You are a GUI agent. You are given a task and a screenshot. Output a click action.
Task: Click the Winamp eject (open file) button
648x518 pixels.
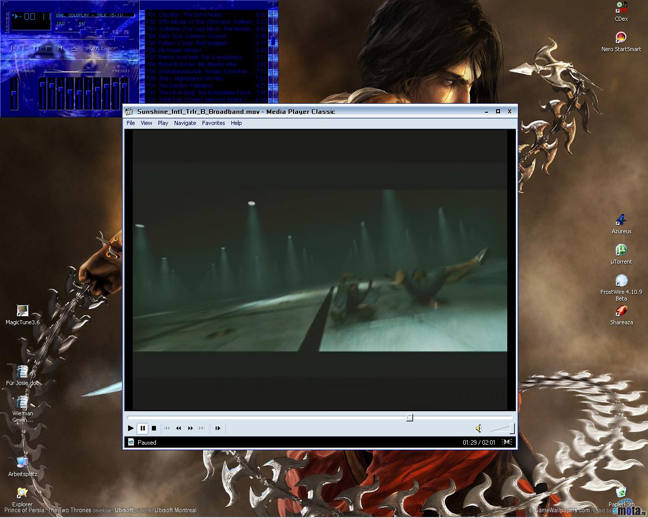tap(74, 49)
